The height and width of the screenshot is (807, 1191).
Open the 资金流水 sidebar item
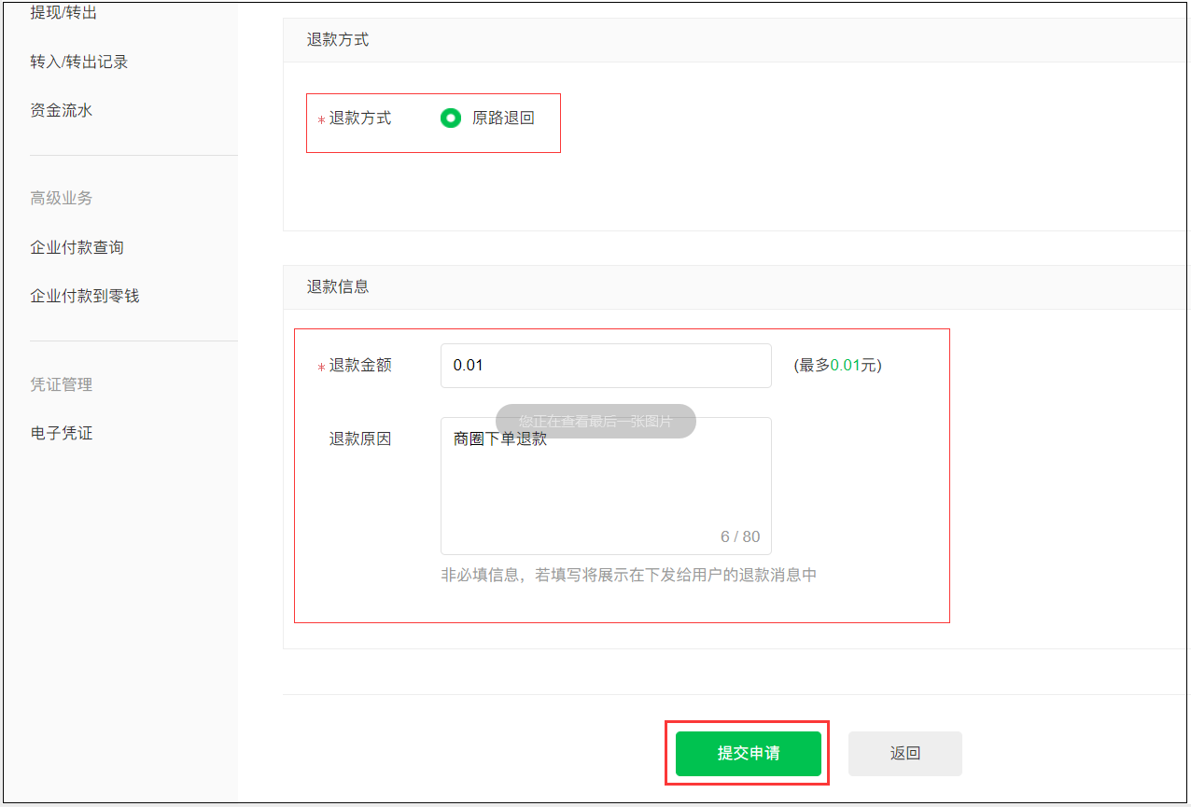(x=61, y=110)
